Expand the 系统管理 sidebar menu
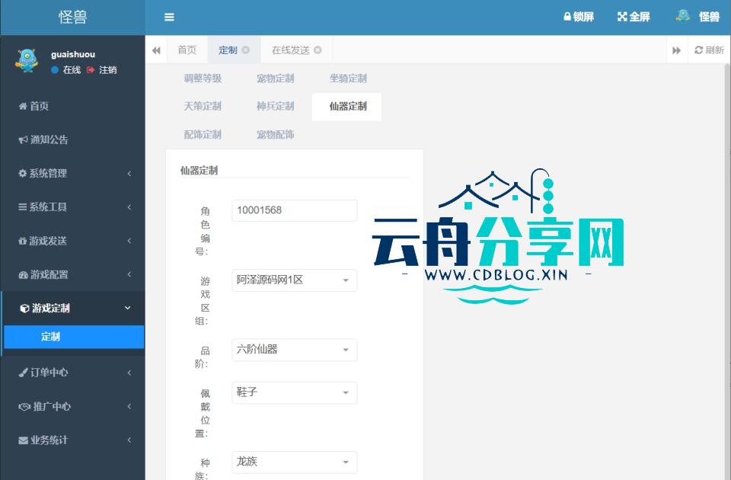The height and width of the screenshot is (480, 731). tap(72, 174)
